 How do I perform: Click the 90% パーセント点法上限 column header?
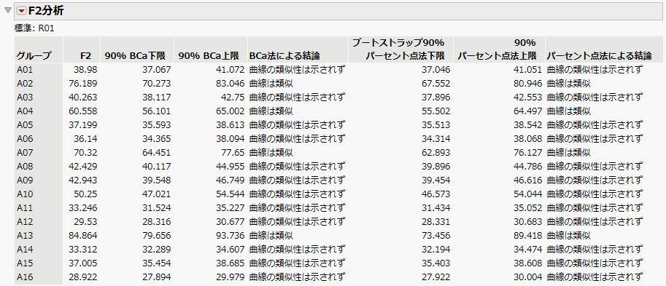(x=500, y=49)
